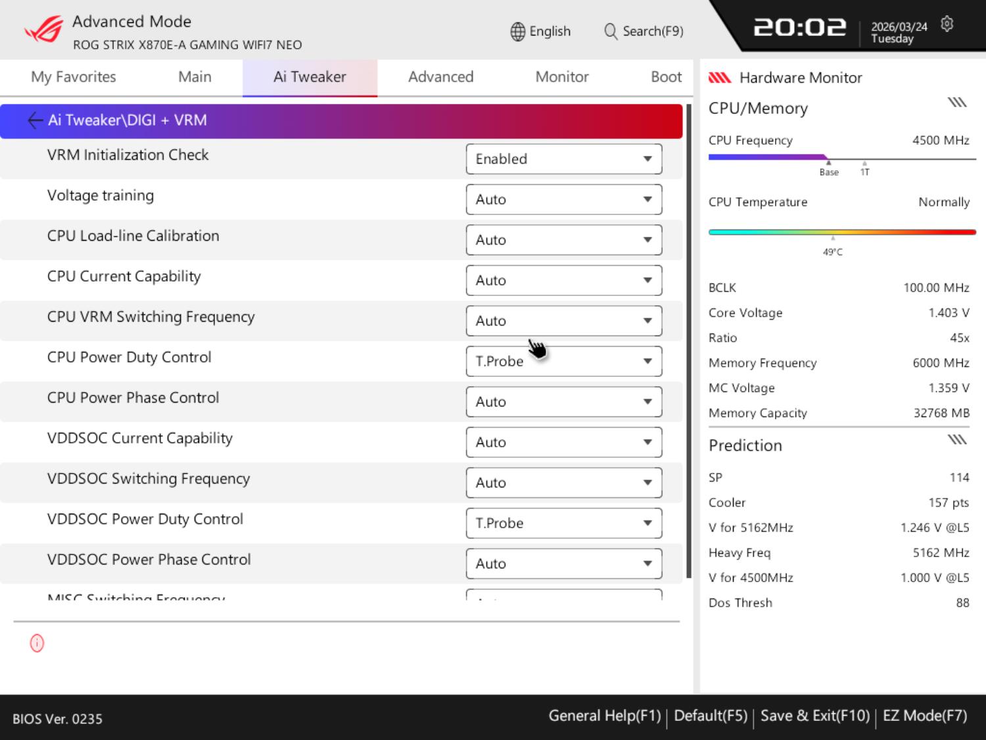Switch to the Advanced tab
This screenshot has width=986, height=740.
[440, 77]
